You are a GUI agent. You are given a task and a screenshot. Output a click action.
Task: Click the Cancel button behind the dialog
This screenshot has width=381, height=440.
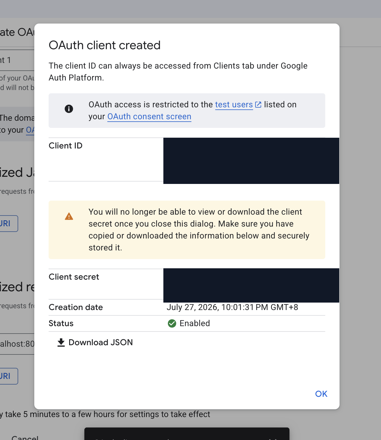pyautogui.click(x=25, y=438)
